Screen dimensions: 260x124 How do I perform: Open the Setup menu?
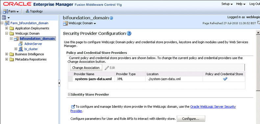pyautogui.click(x=227, y=4)
